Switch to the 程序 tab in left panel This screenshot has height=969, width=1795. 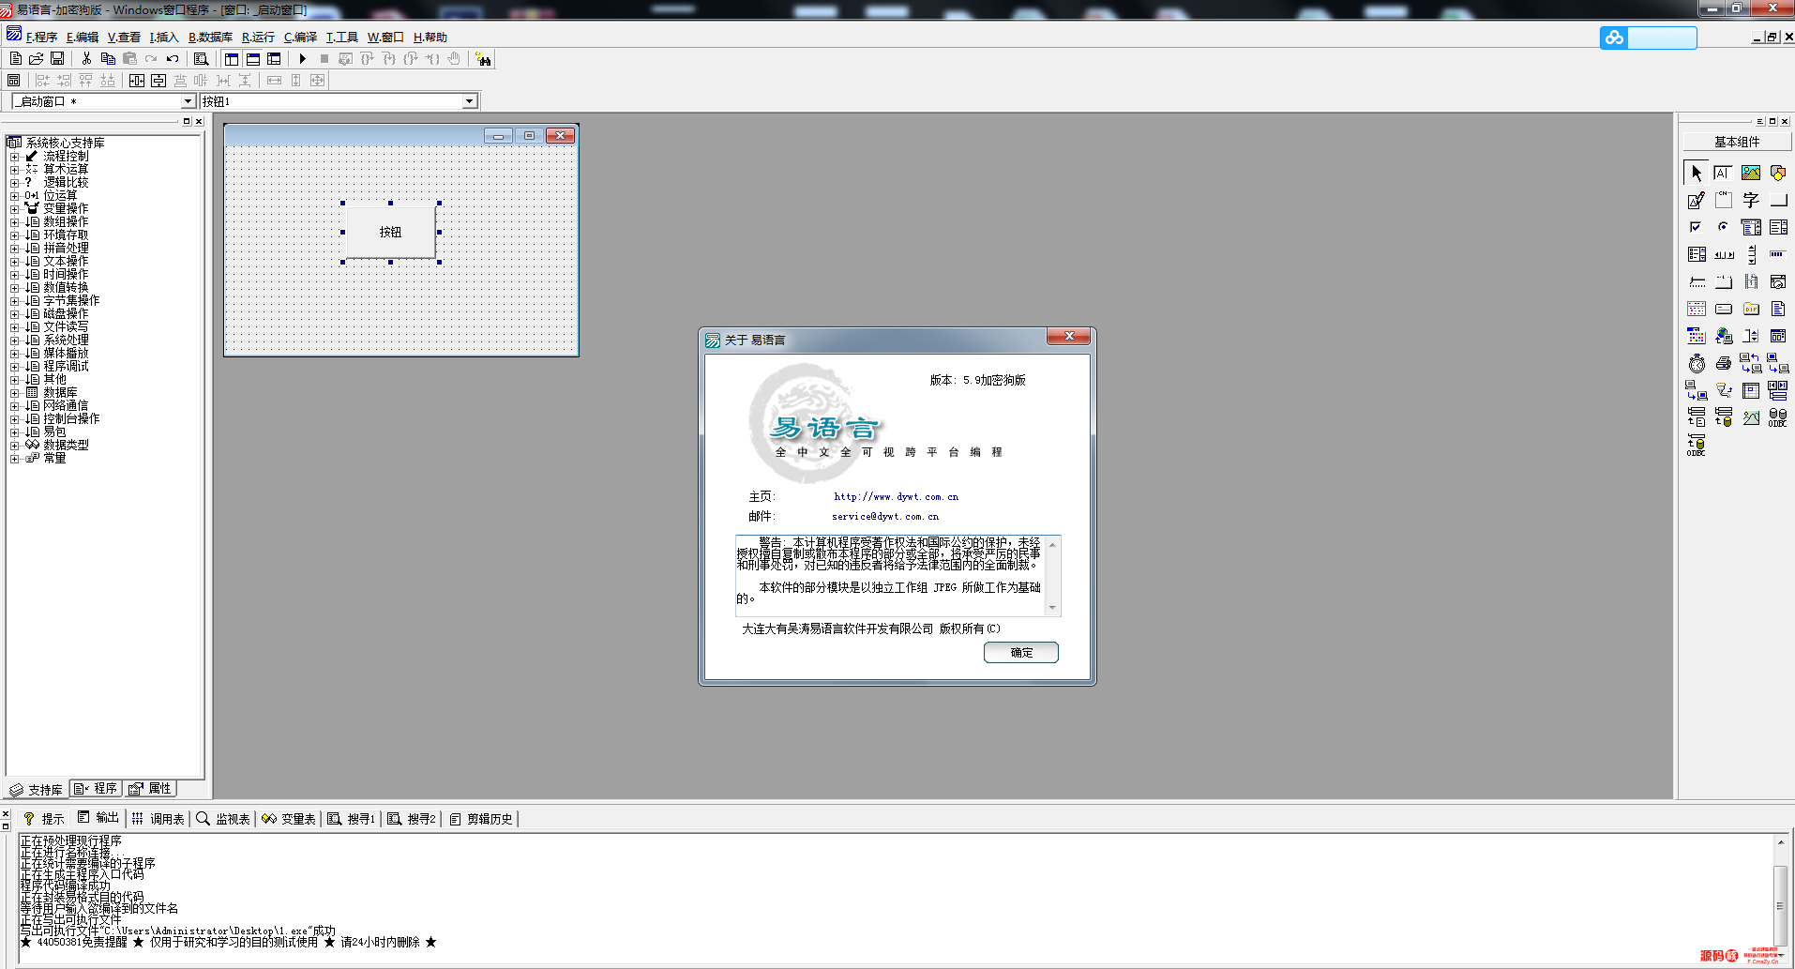96,789
